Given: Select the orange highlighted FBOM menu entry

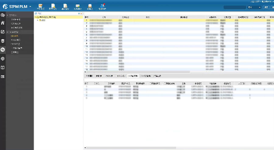Looking at the screenshot, I should (x=15, y=36).
